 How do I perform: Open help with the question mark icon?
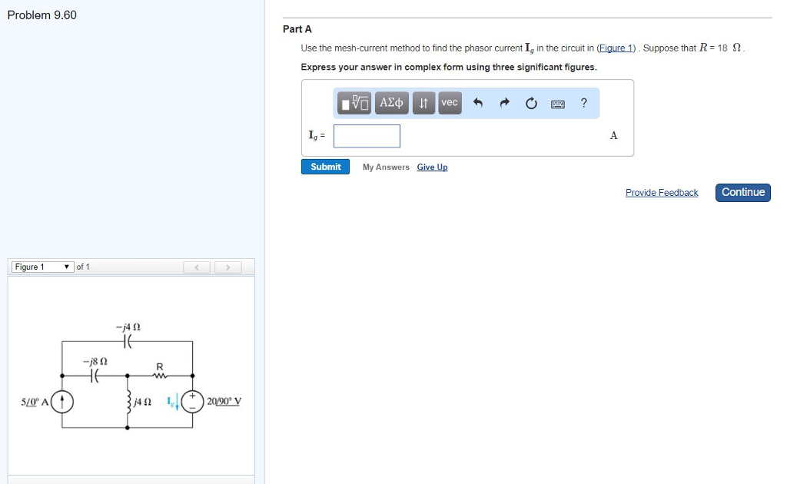[x=583, y=102]
